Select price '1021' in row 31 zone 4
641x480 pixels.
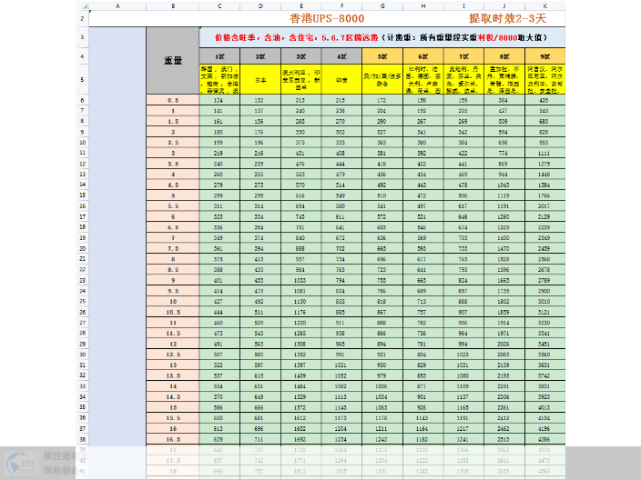(x=341, y=365)
